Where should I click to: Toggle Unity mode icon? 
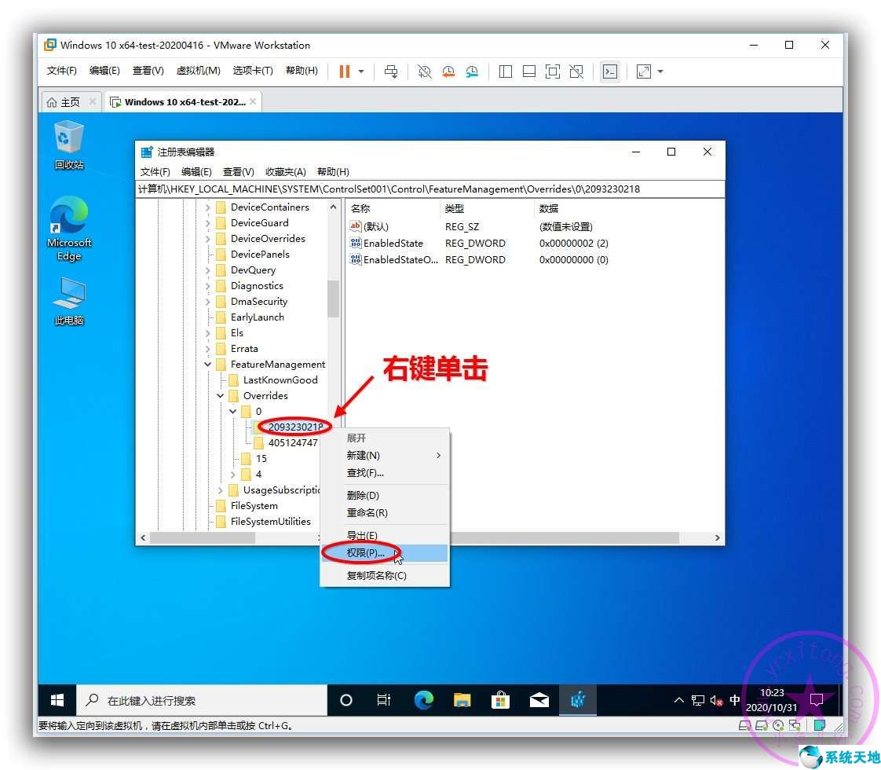576,71
